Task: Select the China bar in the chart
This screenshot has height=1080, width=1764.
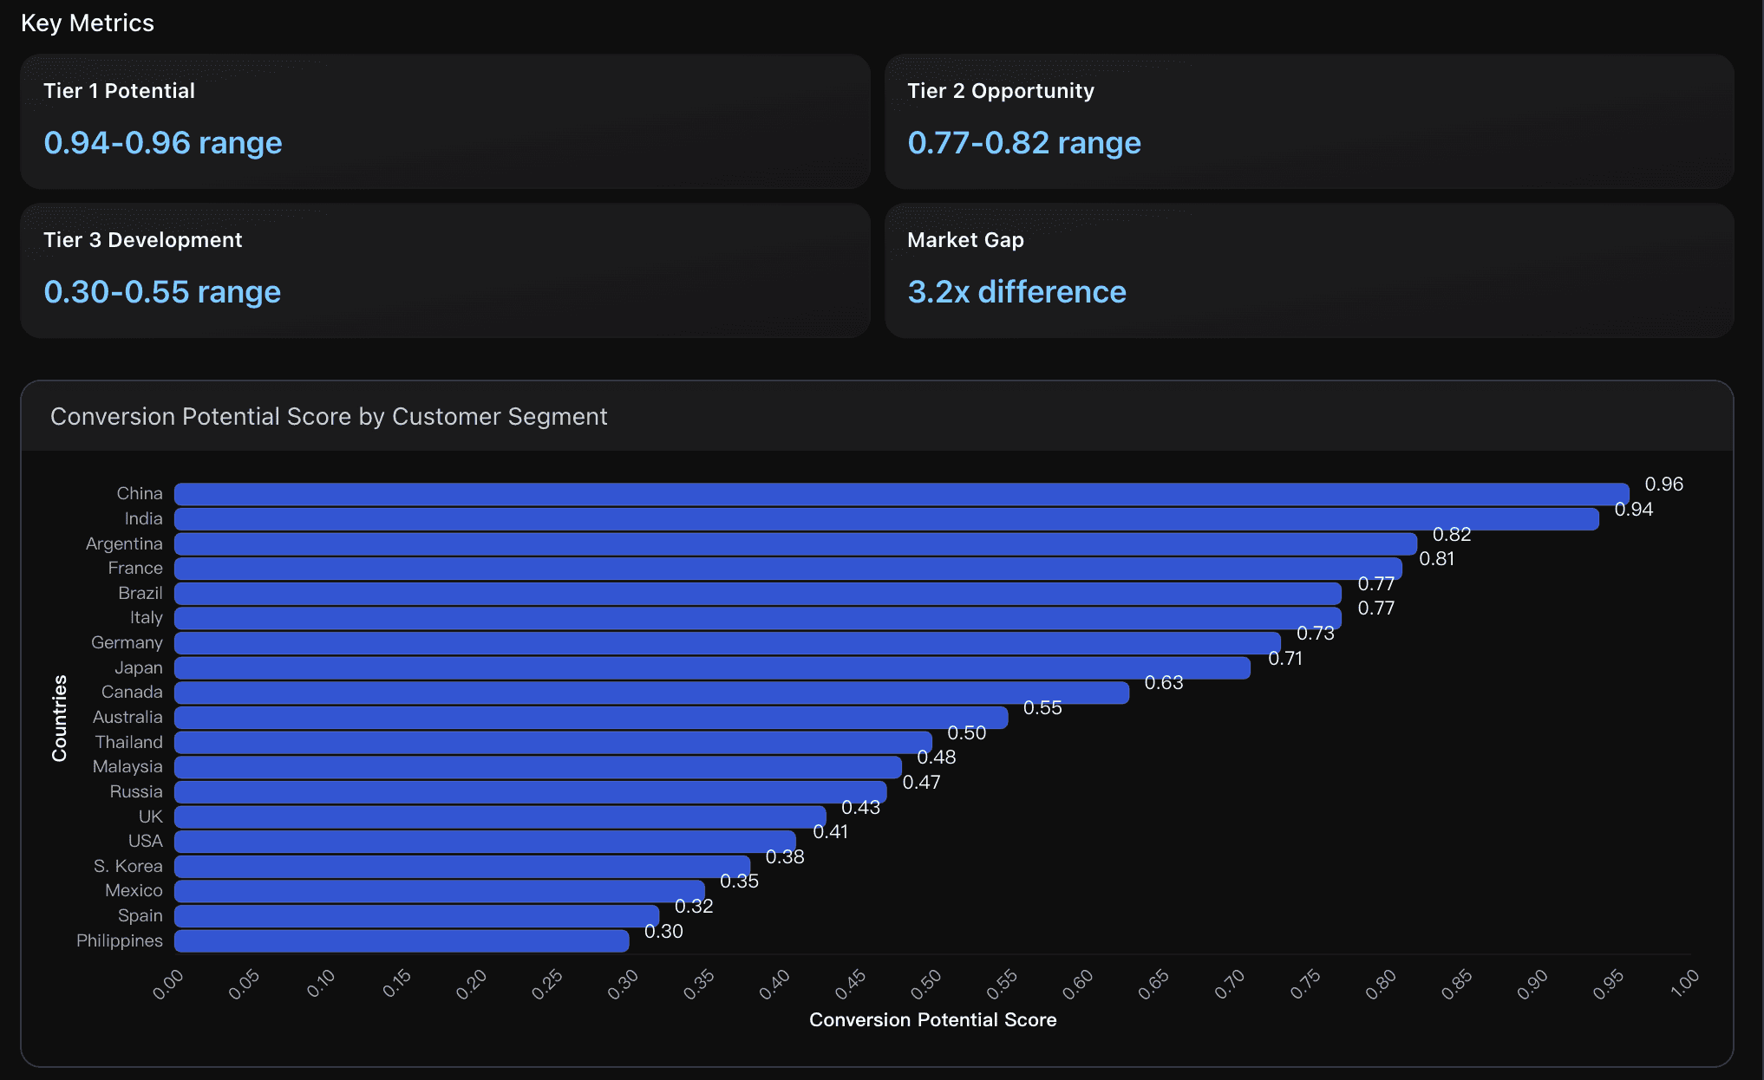Action: click(x=867, y=492)
